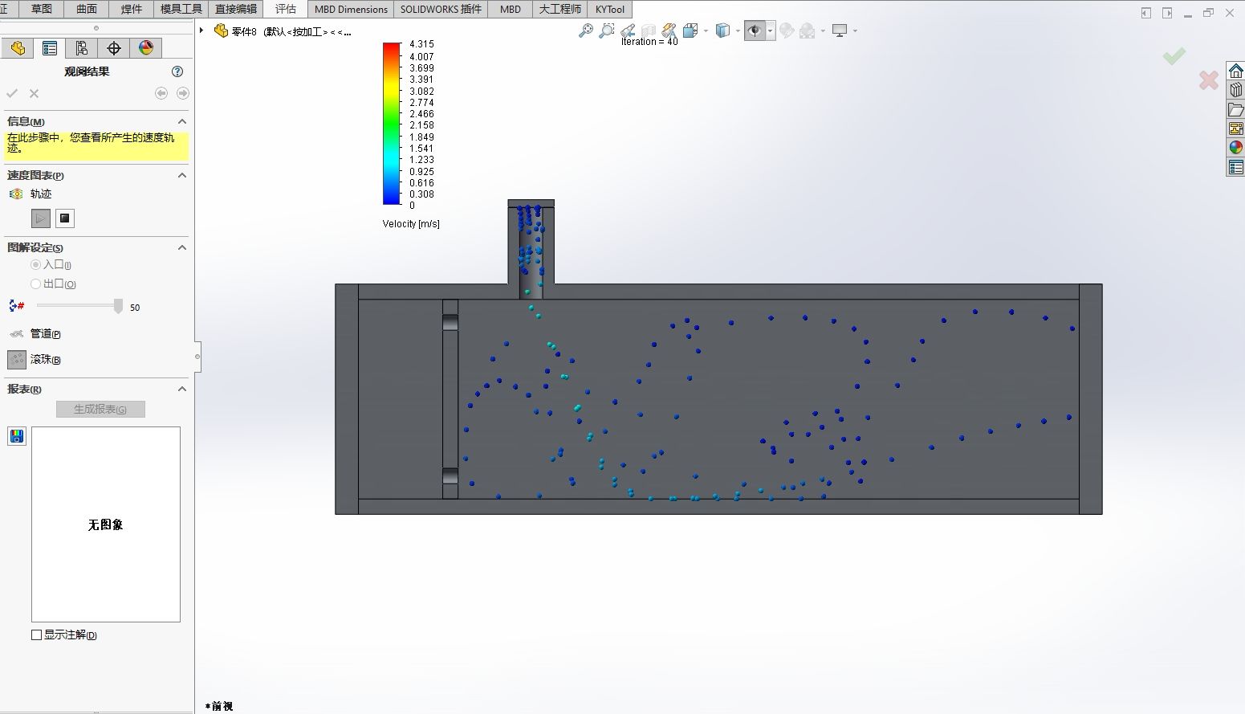Open Display Style dropdown arrow
This screenshot has height=714, width=1245.
[738, 31]
